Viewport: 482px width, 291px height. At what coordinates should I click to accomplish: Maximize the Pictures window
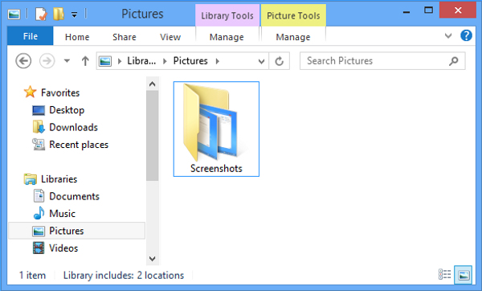click(x=428, y=10)
